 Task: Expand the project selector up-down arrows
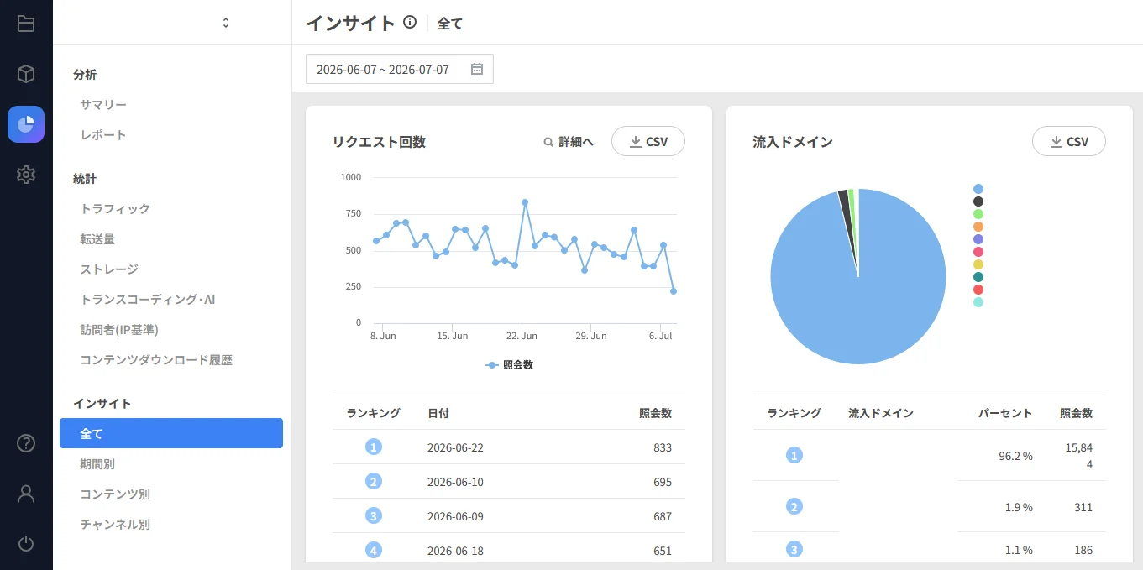[226, 23]
